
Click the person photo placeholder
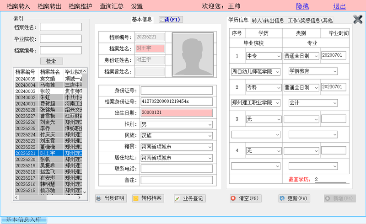[x=192, y=53]
